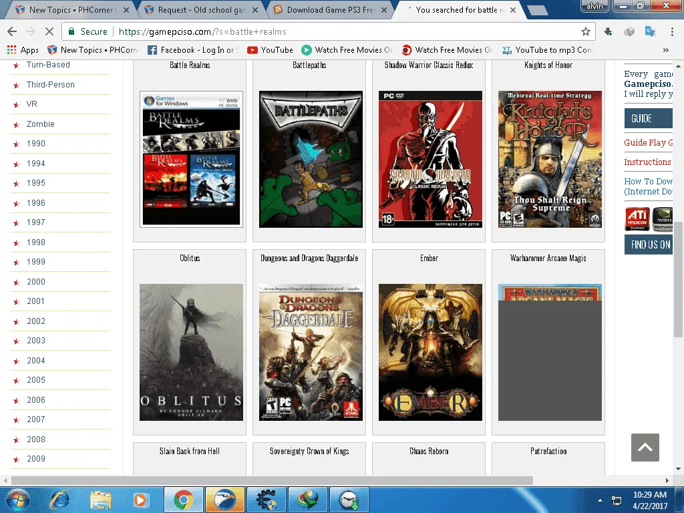Screen dimensions: 684x513
Task: Open the Ember game cover
Action: [430, 353]
